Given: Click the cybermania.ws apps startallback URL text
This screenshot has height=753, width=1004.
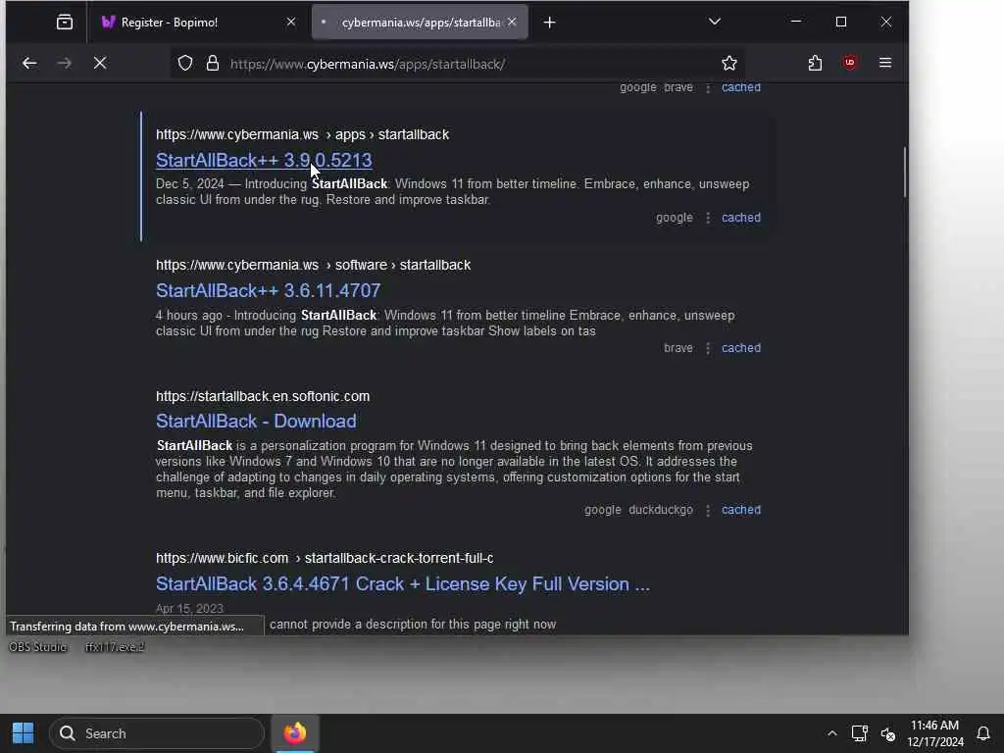Looking at the screenshot, I should click(x=302, y=134).
